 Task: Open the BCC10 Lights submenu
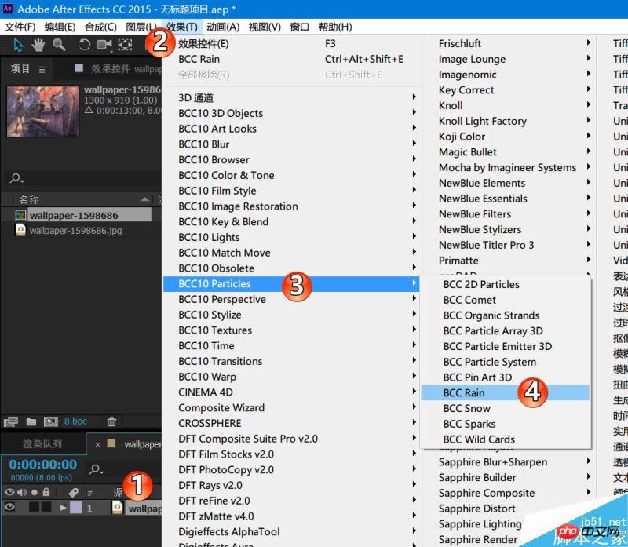point(209,237)
